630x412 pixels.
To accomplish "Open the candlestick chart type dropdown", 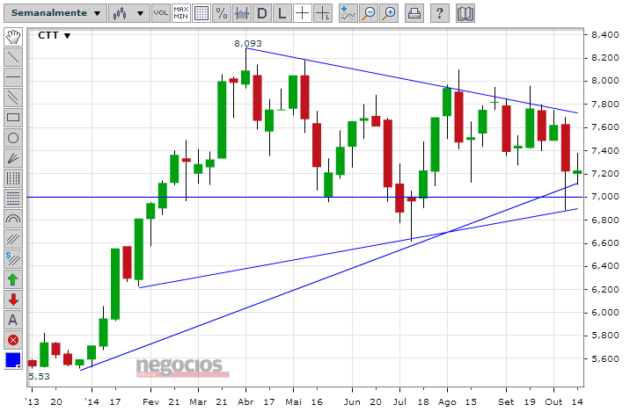I will click(x=129, y=13).
